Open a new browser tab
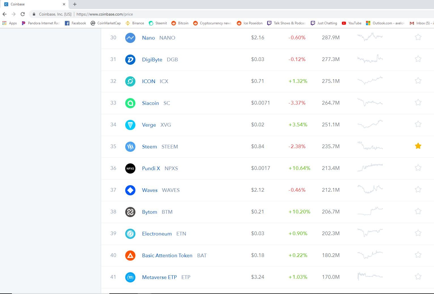Screen dimensions: 434x294 point(75,4)
